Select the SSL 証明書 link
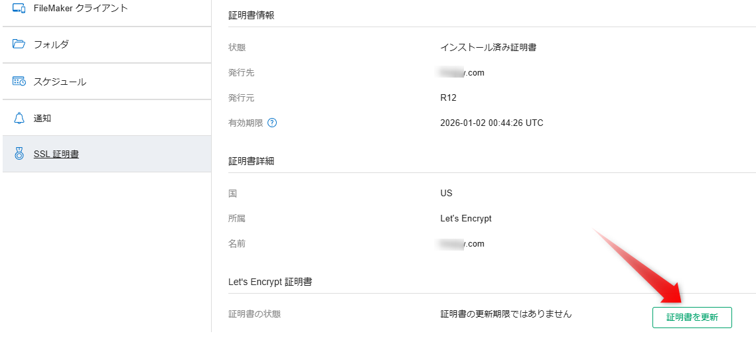This screenshot has width=756, height=356. click(x=56, y=154)
